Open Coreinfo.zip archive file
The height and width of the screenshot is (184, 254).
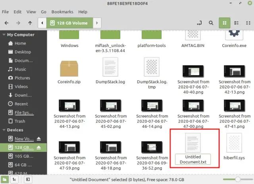(x=70, y=70)
